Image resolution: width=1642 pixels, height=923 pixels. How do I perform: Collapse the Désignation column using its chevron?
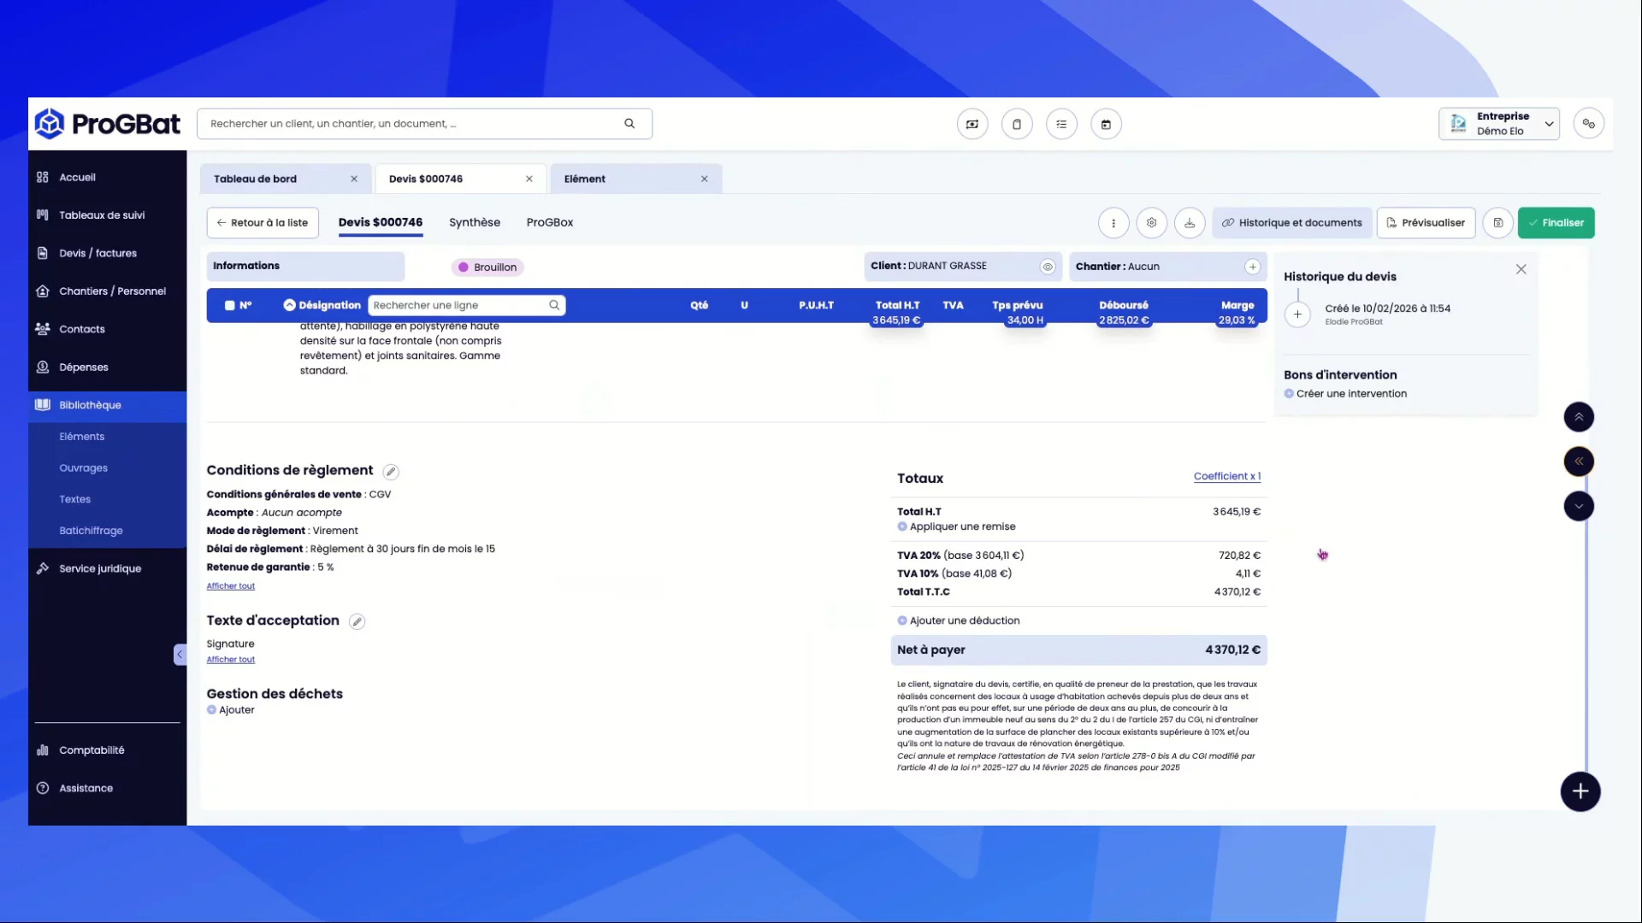coord(289,305)
